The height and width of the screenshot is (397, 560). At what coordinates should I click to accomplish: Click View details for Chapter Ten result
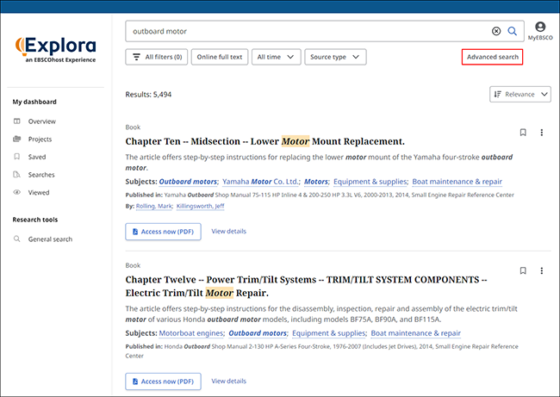coord(228,232)
